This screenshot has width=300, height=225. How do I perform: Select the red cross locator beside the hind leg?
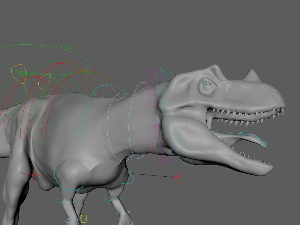tap(34, 175)
